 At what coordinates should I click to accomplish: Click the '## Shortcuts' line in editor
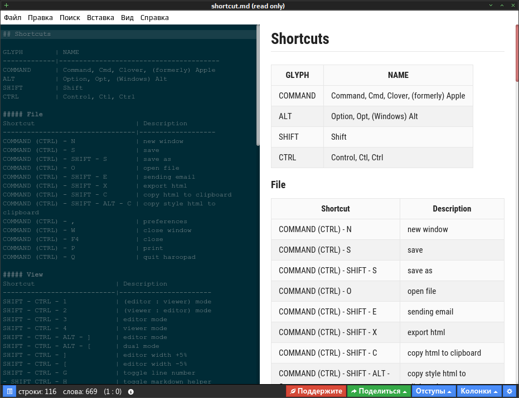point(27,34)
